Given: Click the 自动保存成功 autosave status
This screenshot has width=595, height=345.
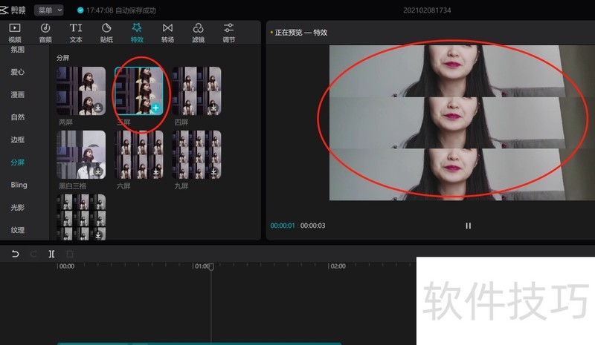Looking at the screenshot, I should coord(135,10).
